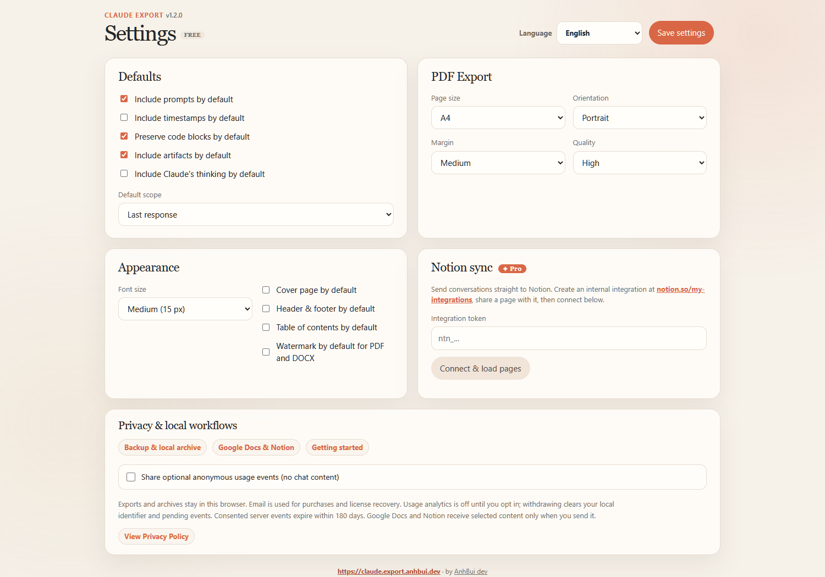
Task: Click the Defaults section heading
Action: click(140, 76)
